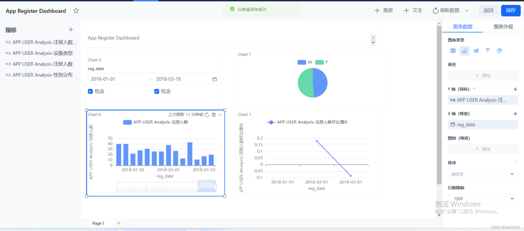Viewport: 524px width, 231px height.
Task: Select the bar chart type icon
Action: tap(464, 51)
